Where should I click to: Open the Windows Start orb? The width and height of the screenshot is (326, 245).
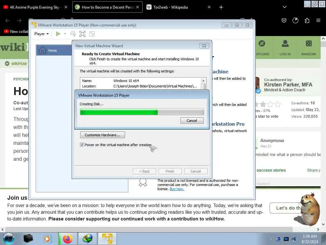pos(8,239)
